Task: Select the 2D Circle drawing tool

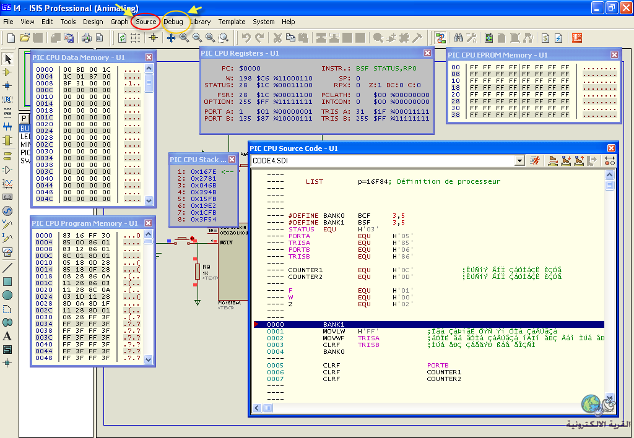Action: [x=7, y=295]
